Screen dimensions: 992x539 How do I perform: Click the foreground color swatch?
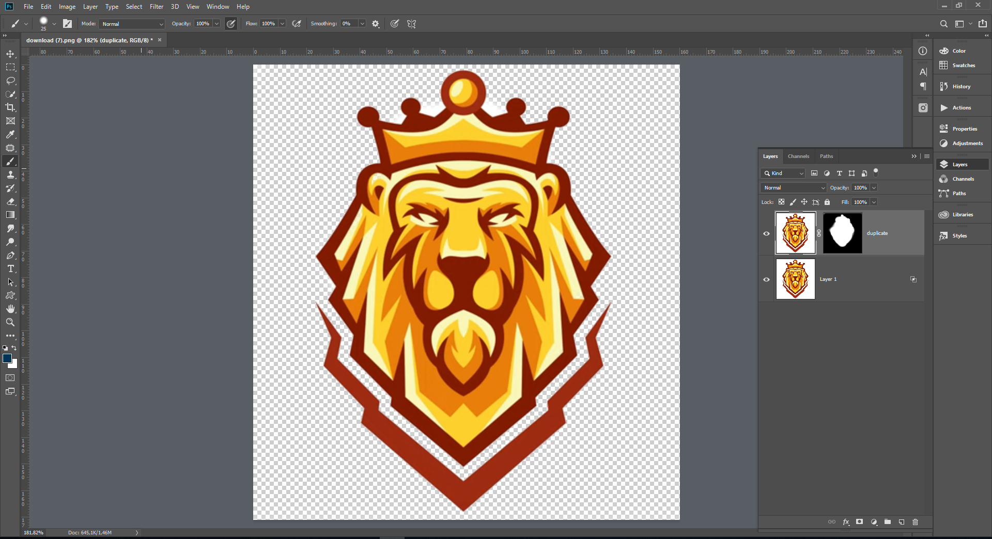[x=6, y=358]
